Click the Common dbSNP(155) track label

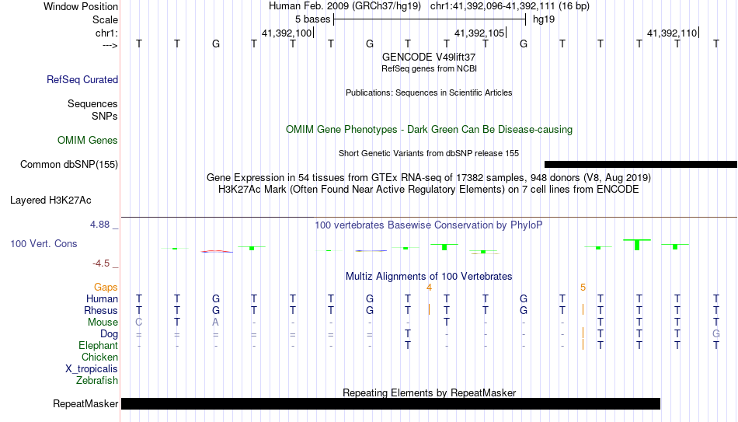point(69,165)
